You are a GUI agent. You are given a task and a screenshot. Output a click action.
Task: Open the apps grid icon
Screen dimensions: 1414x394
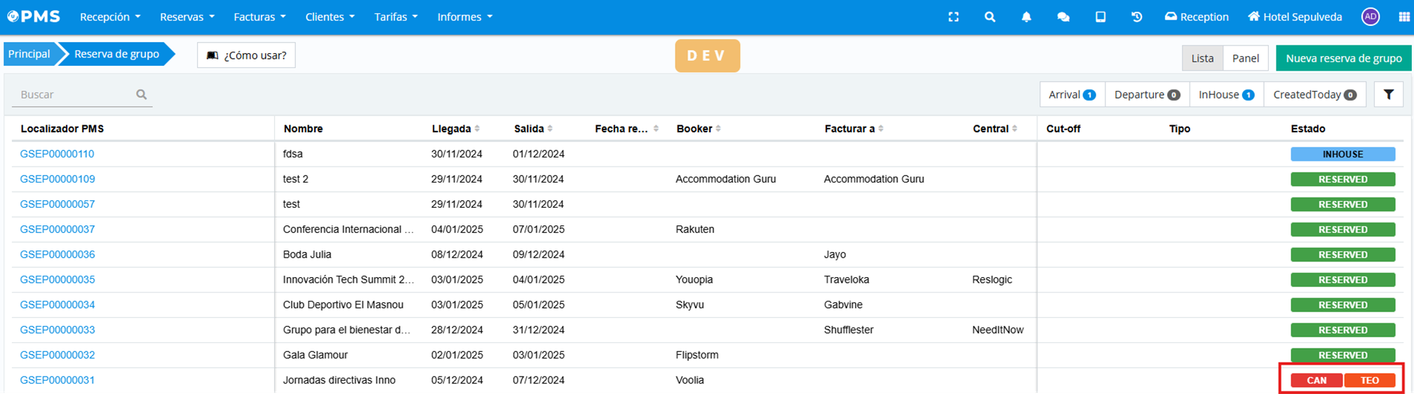[1403, 17]
